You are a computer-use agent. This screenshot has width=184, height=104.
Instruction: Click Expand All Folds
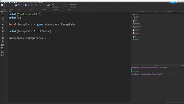tap(73, 6)
